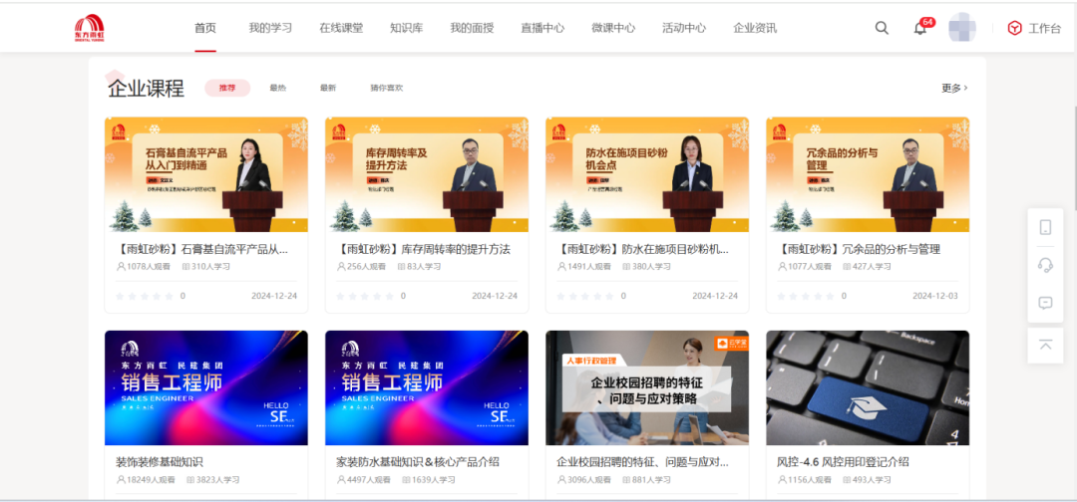The width and height of the screenshot is (1077, 502).
Task: Click 310人学习 learner count
Action: tap(206, 266)
